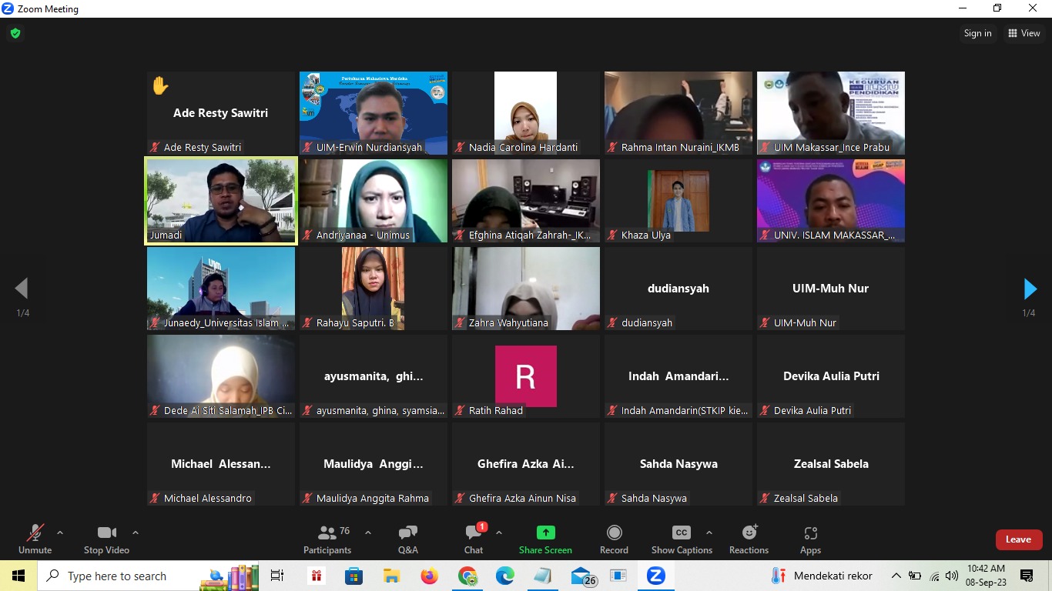Viewport: 1052px width, 591px height.
Task: Click the green encryption shield icon
Action: point(15,33)
